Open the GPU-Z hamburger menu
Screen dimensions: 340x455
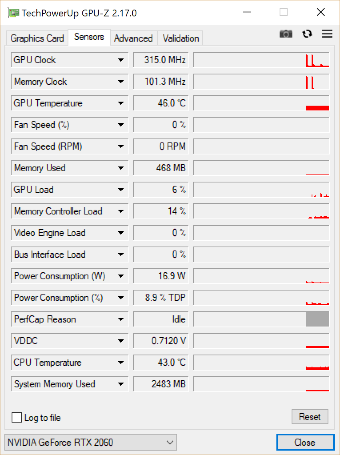(x=327, y=34)
